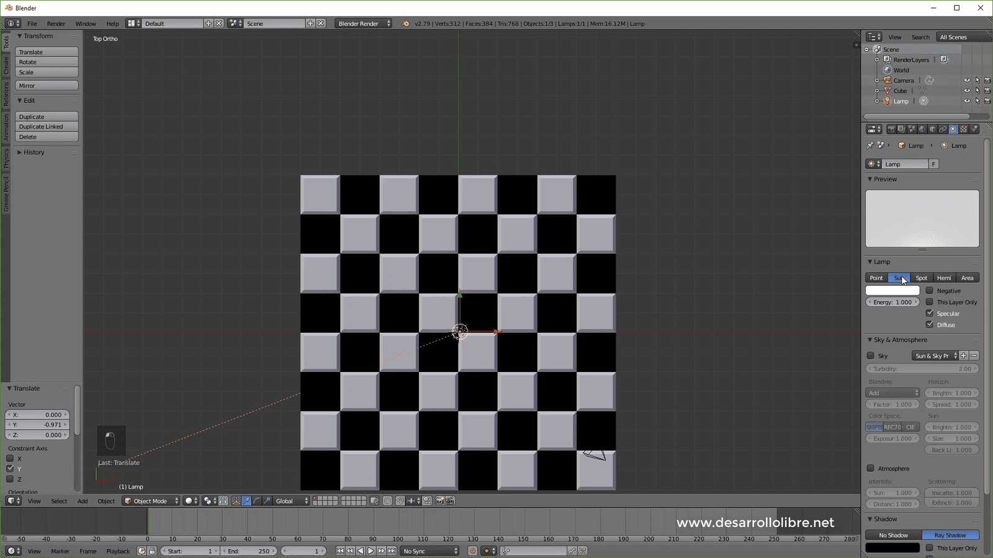The height and width of the screenshot is (558, 993).
Task: Click the Mirror button
Action: (47, 86)
